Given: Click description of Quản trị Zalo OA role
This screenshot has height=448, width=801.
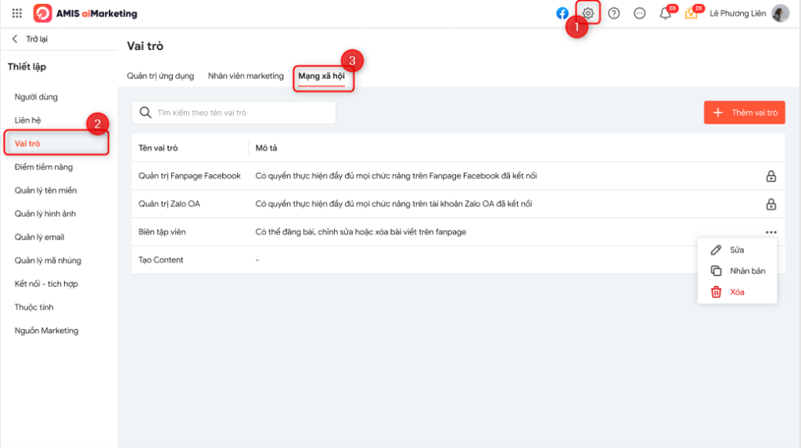Looking at the screenshot, I should pyautogui.click(x=393, y=204).
